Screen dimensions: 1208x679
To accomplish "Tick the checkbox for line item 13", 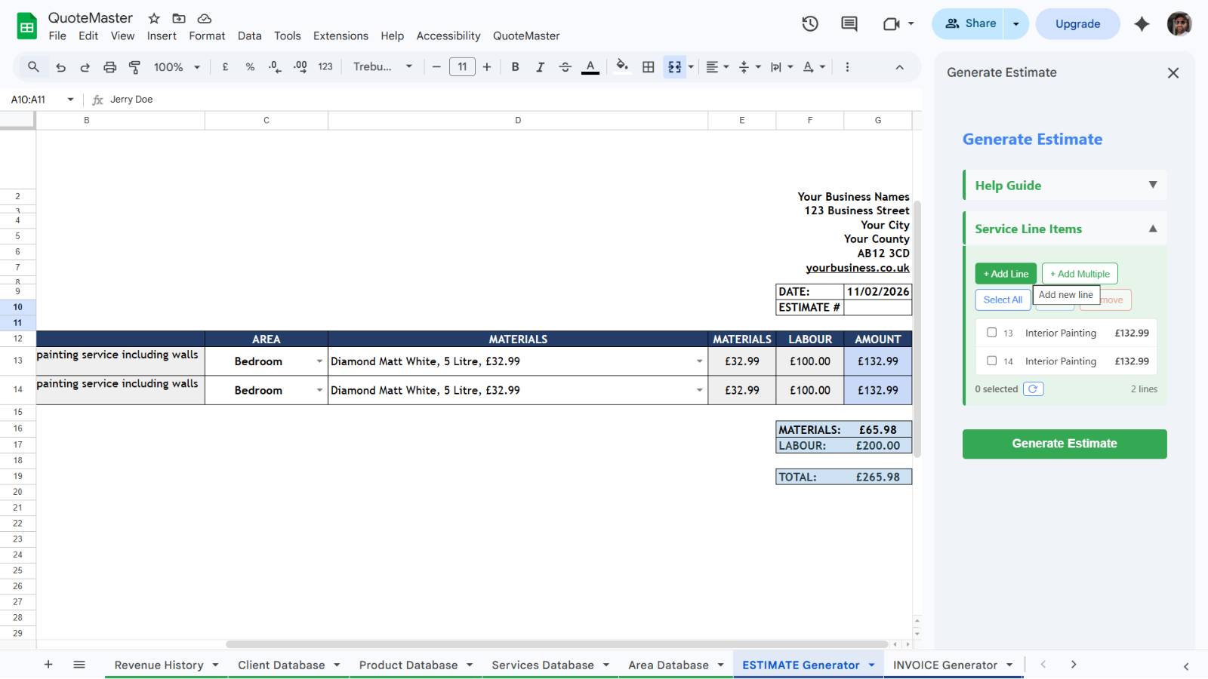I will coord(991,332).
